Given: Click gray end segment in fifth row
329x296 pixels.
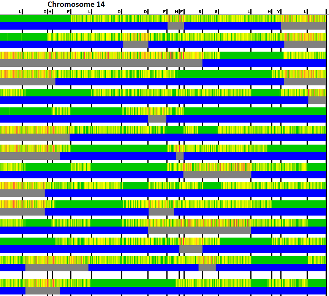Looking at the screenshot, I should tap(317, 100).
